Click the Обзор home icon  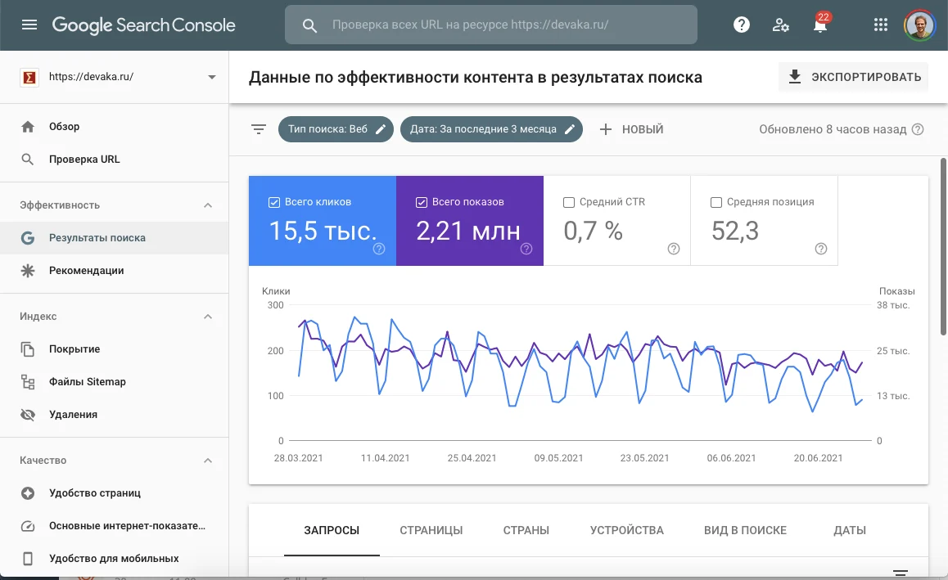pyautogui.click(x=28, y=126)
